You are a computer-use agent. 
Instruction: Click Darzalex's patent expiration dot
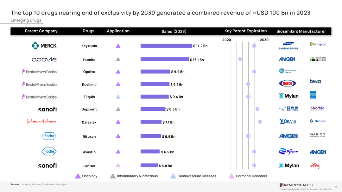tap(260, 122)
